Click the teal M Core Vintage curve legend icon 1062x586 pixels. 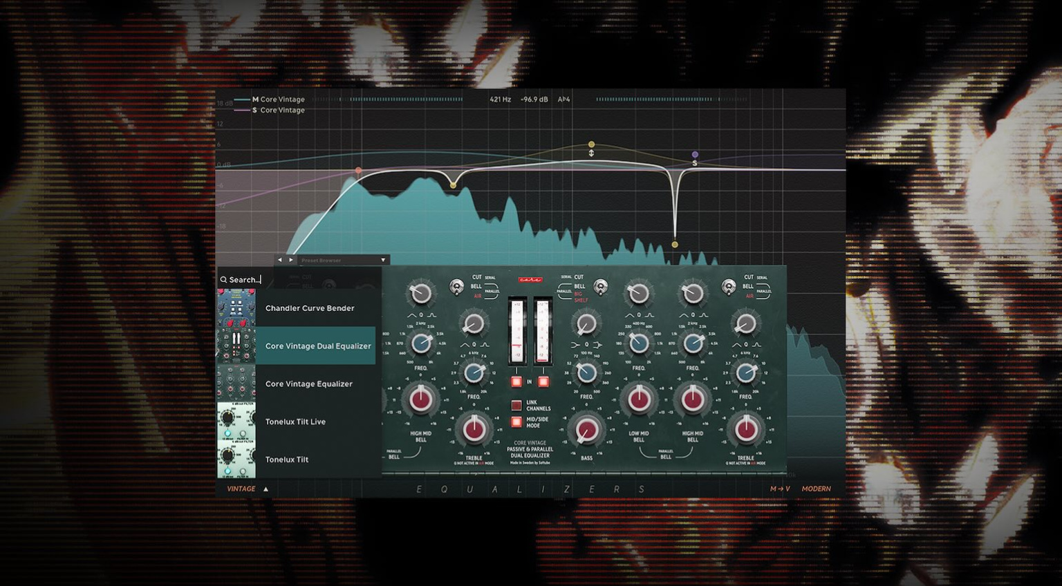(x=243, y=100)
